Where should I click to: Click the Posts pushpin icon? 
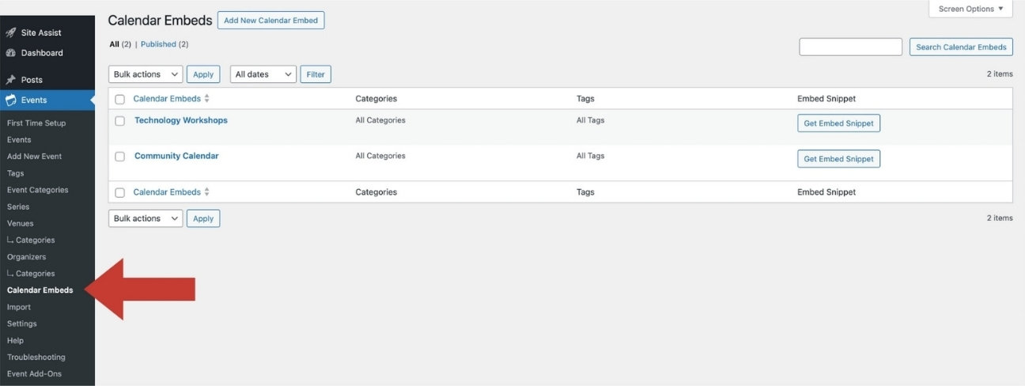coord(11,80)
